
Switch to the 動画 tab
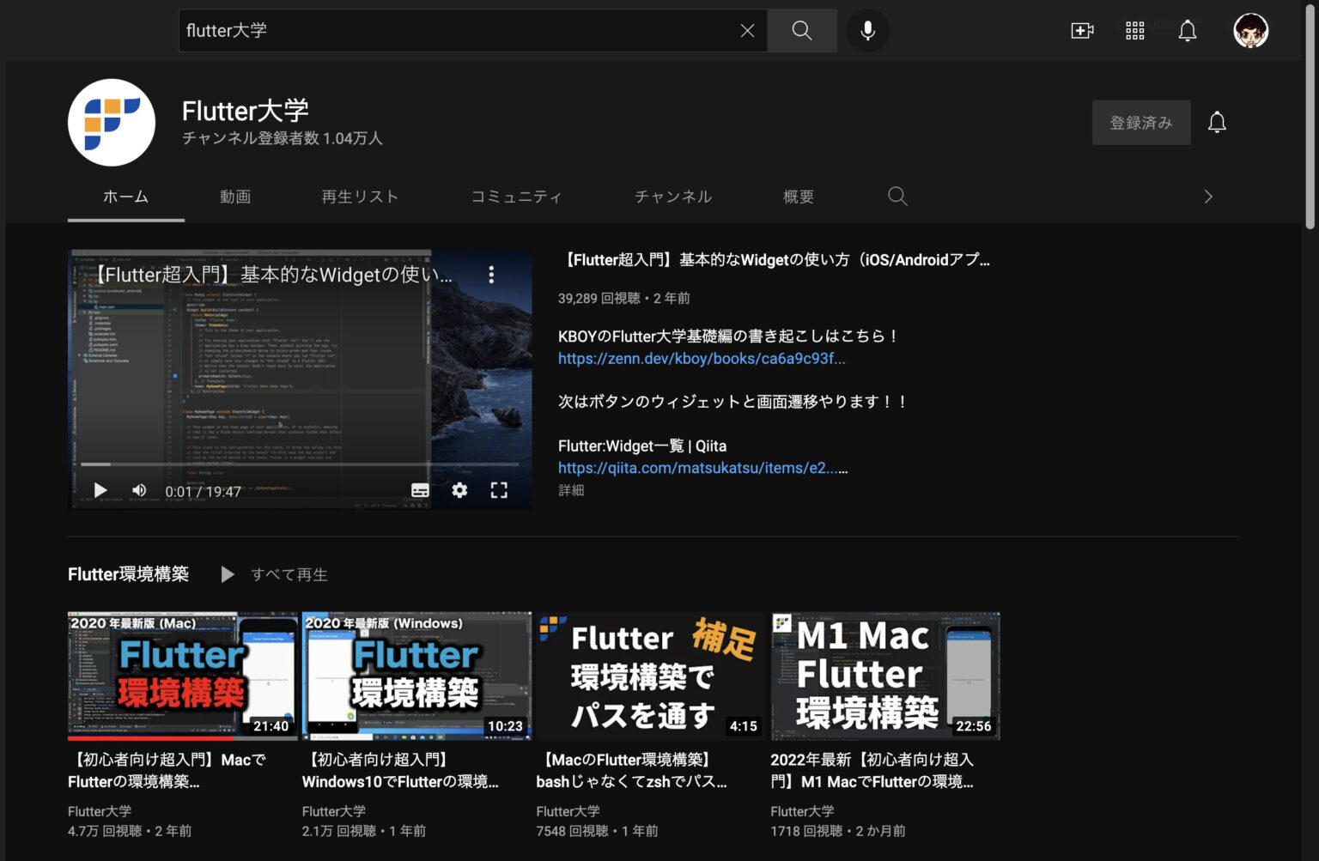click(x=234, y=196)
